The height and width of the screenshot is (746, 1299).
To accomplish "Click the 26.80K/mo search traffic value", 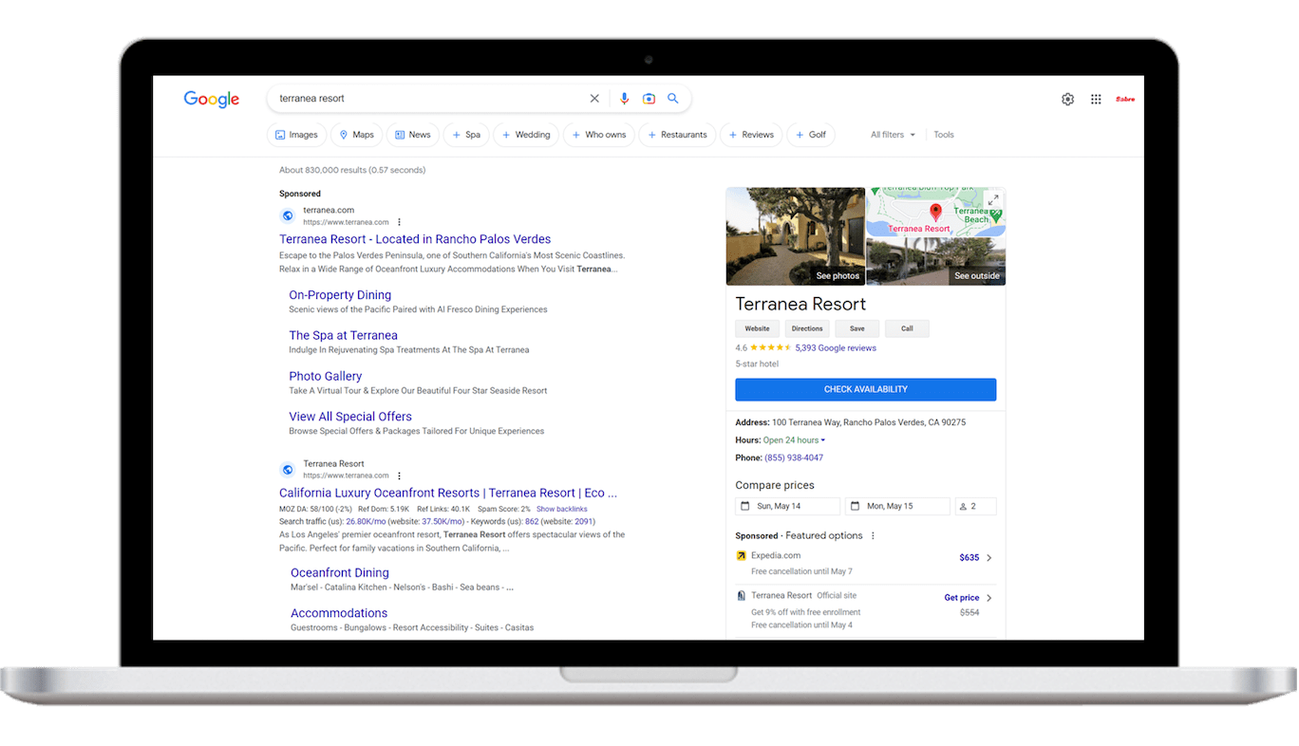I will point(366,521).
